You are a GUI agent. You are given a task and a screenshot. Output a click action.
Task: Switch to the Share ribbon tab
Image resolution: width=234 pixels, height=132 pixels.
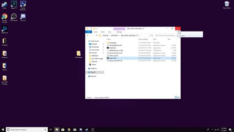click(x=103, y=32)
